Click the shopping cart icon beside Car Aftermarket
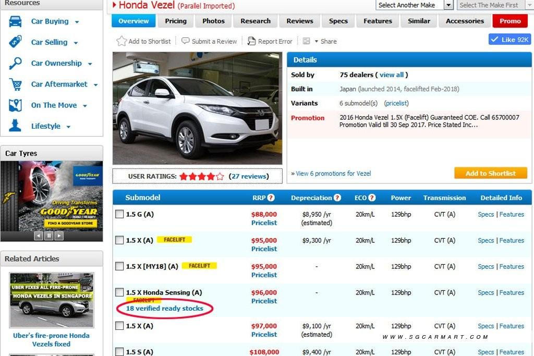Image resolution: width=534 pixels, height=356 pixels. tap(16, 84)
